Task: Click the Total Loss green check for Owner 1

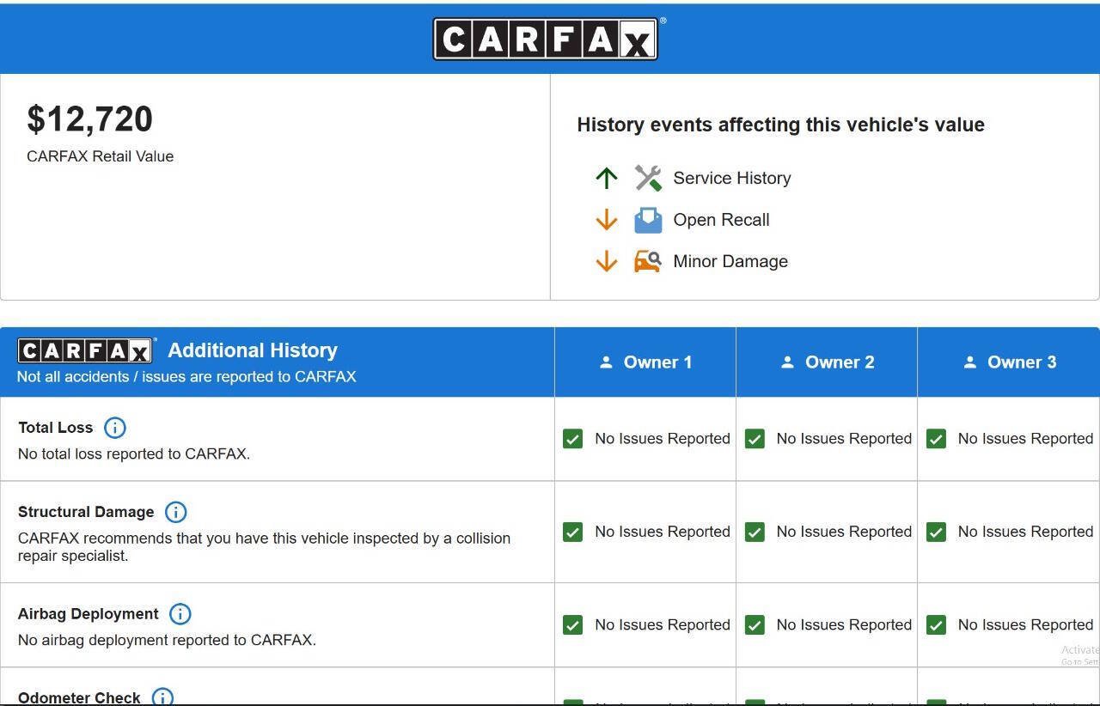Action: click(573, 439)
